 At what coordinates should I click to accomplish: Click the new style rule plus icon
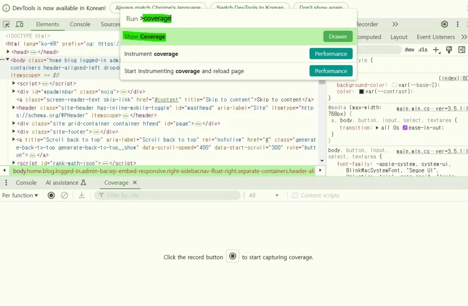tap(436, 50)
